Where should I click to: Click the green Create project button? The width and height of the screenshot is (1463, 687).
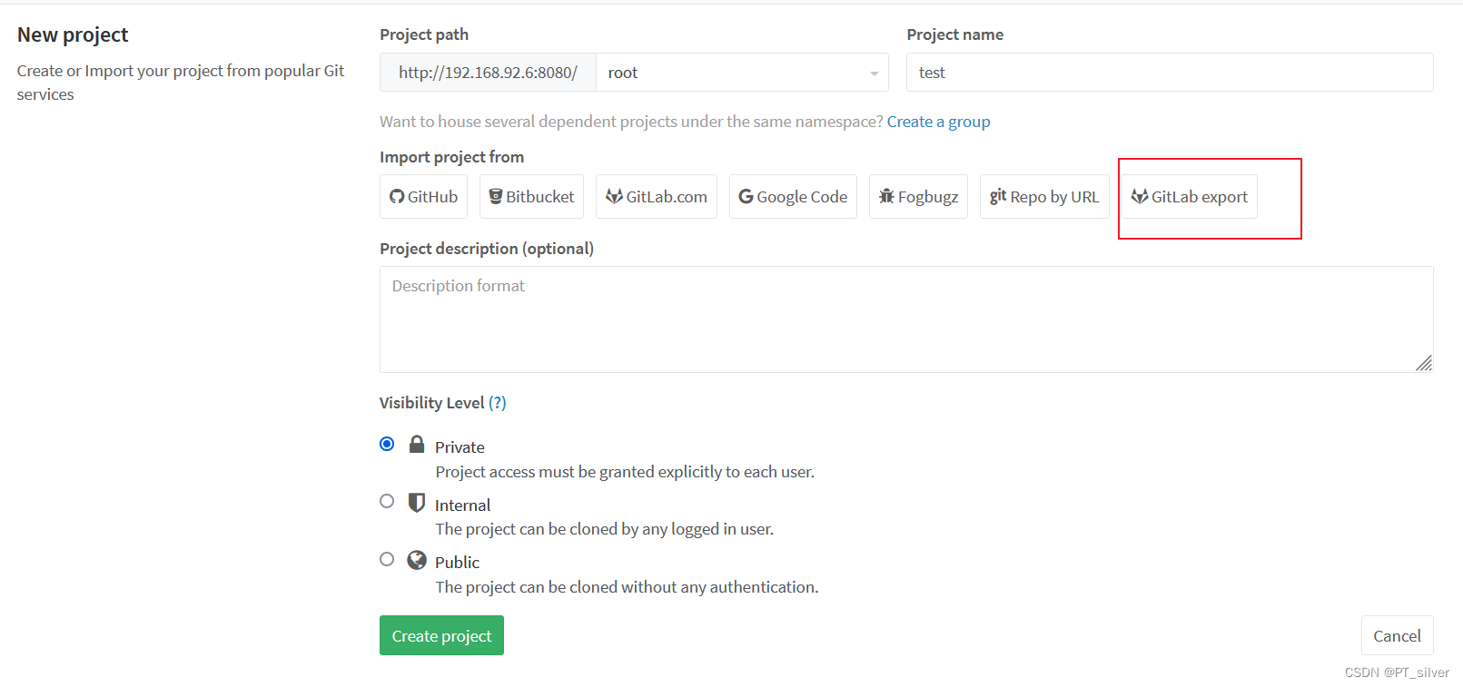(x=441, y=635)
